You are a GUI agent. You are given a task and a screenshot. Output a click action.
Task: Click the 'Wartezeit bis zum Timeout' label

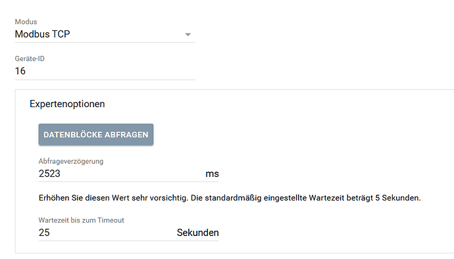[82, 220]
